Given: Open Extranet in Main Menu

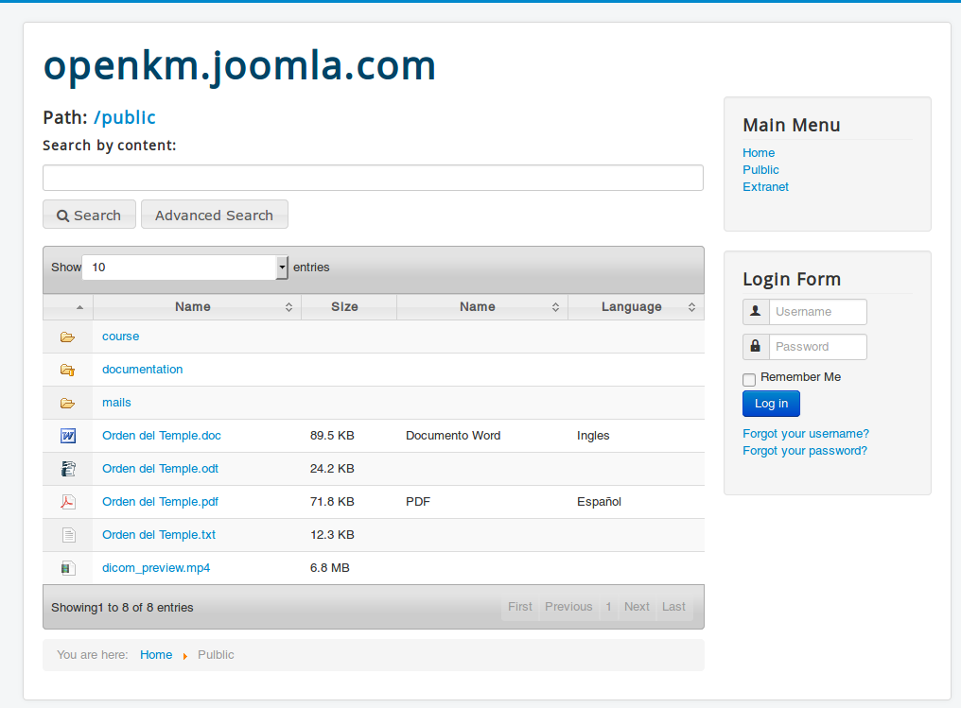Looking at the screenshot, I should (x=765, y=187).
